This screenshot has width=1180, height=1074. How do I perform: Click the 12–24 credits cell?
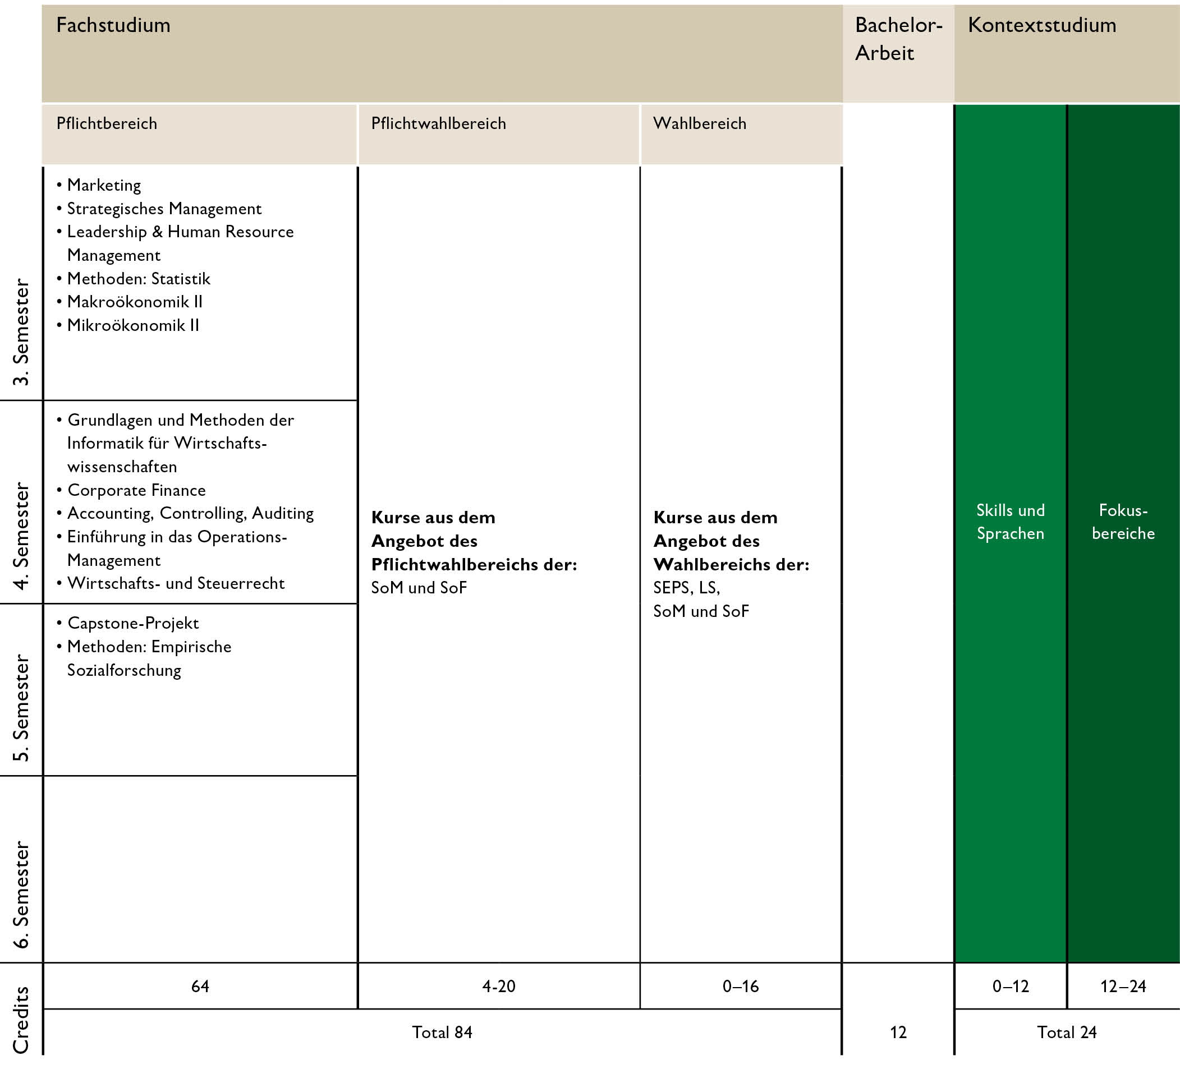(x=1124, y=987)
